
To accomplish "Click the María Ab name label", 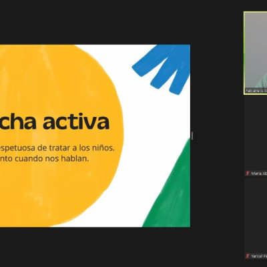I will point(259,174).
